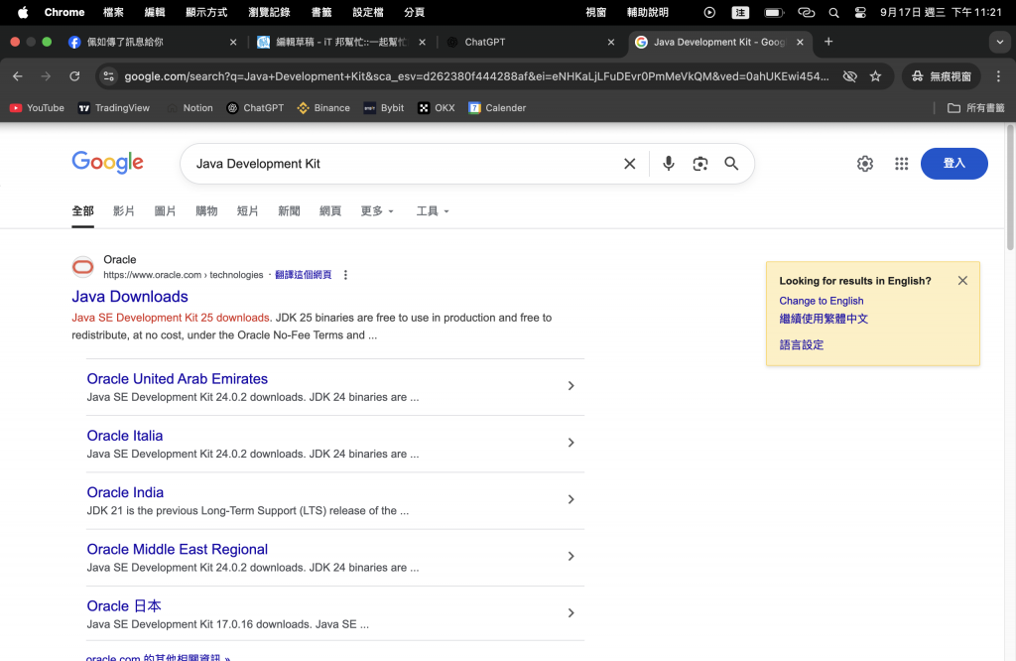
Task: Open the tab search dropdown arrow
Action: point(999,42)
